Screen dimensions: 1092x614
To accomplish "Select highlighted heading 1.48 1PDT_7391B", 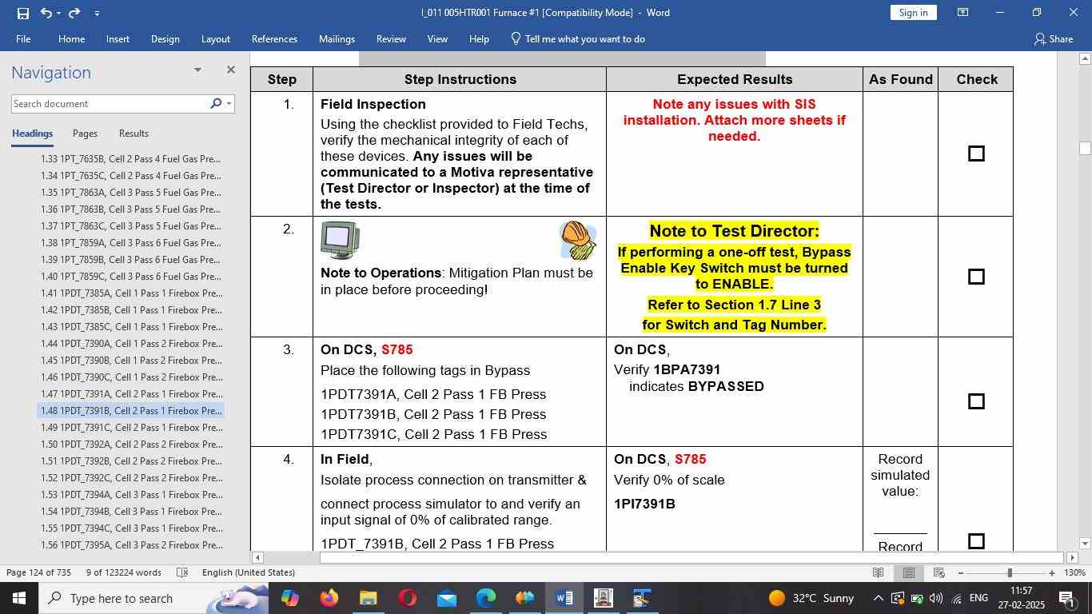I will coord(131,411).
